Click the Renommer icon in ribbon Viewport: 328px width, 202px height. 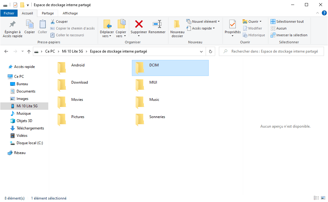(157, 24)
